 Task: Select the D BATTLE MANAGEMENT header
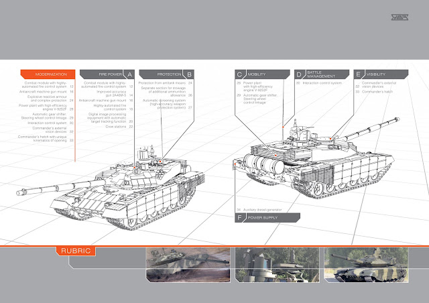322,74
